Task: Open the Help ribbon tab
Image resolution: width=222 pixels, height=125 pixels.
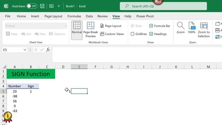Action: [128, 16]
